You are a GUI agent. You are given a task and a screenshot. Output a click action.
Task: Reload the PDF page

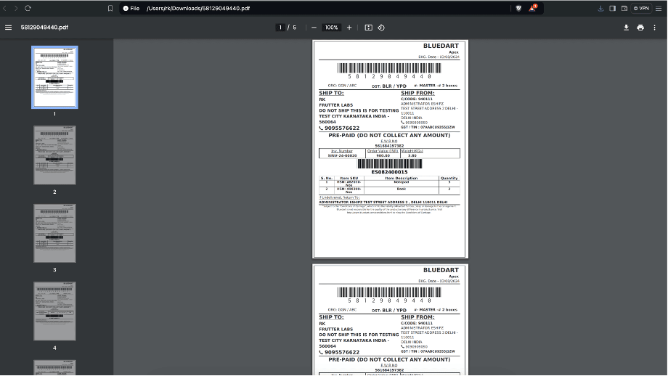(28, 8)
